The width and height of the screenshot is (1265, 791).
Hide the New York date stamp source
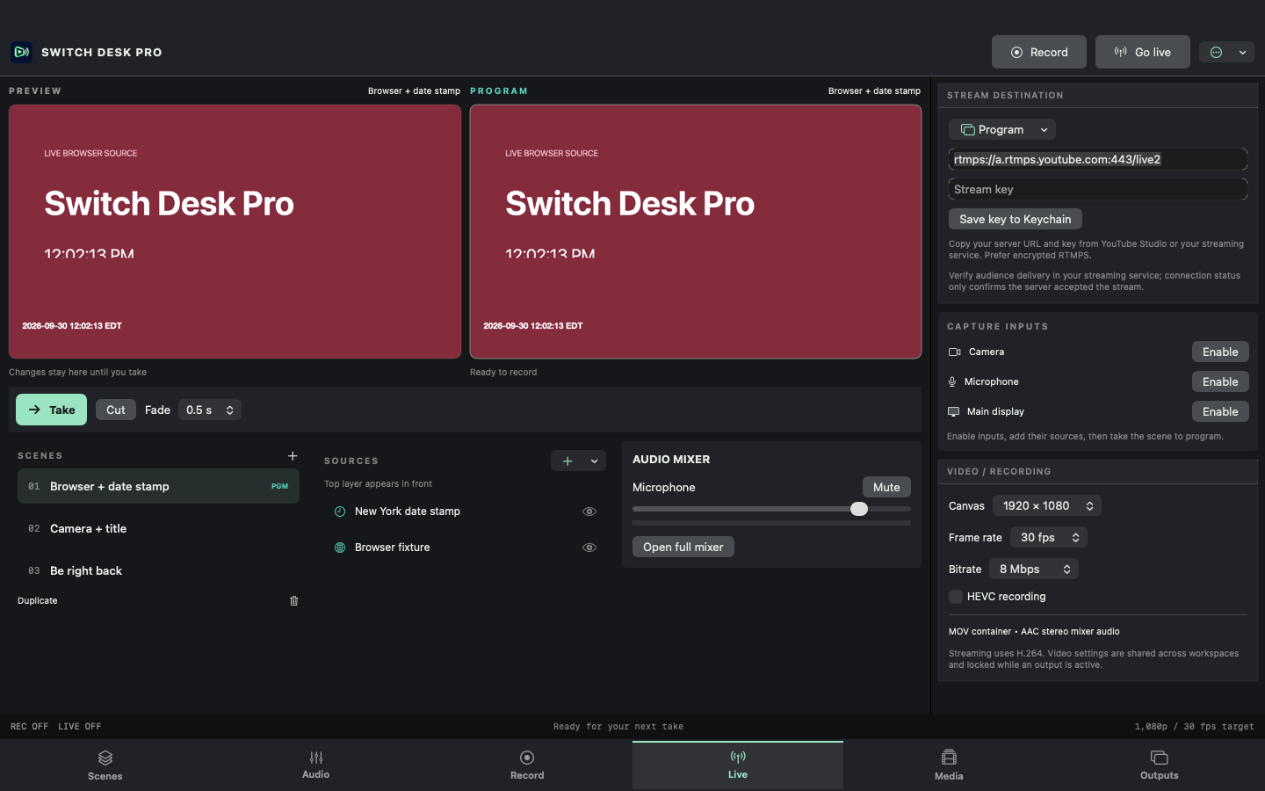(x=589, y=512)
